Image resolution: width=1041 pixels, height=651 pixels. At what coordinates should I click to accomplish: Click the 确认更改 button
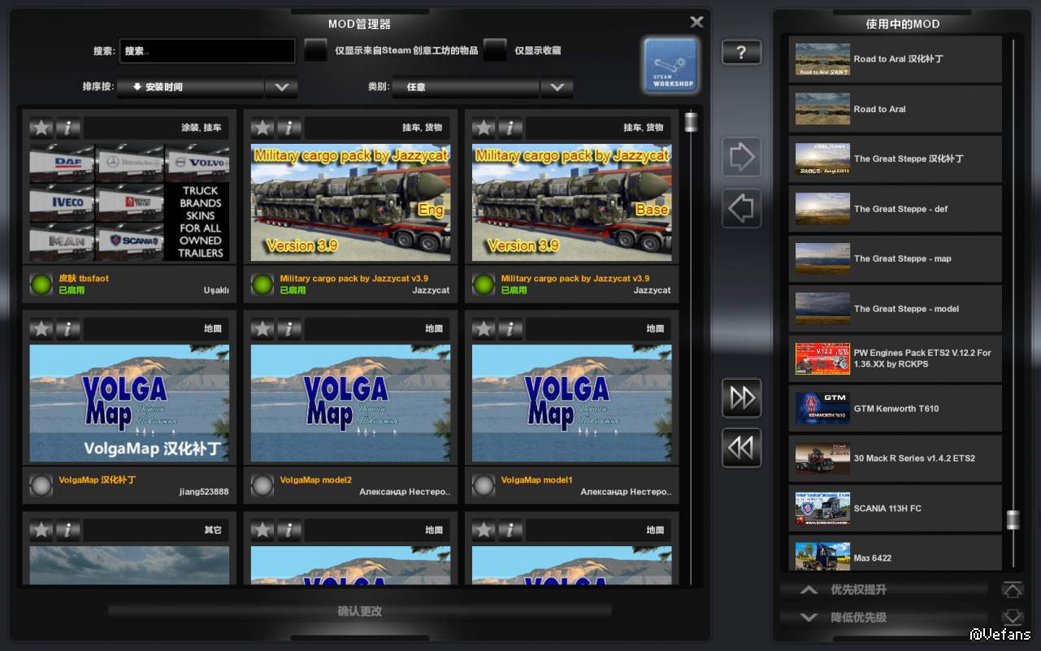pos(360,611)
